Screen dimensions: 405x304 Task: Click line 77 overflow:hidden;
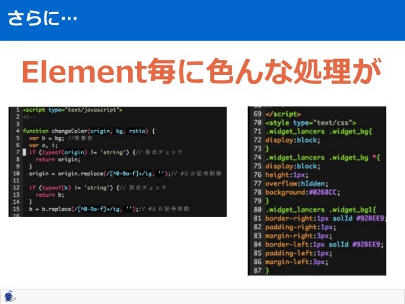click(297, 183)
